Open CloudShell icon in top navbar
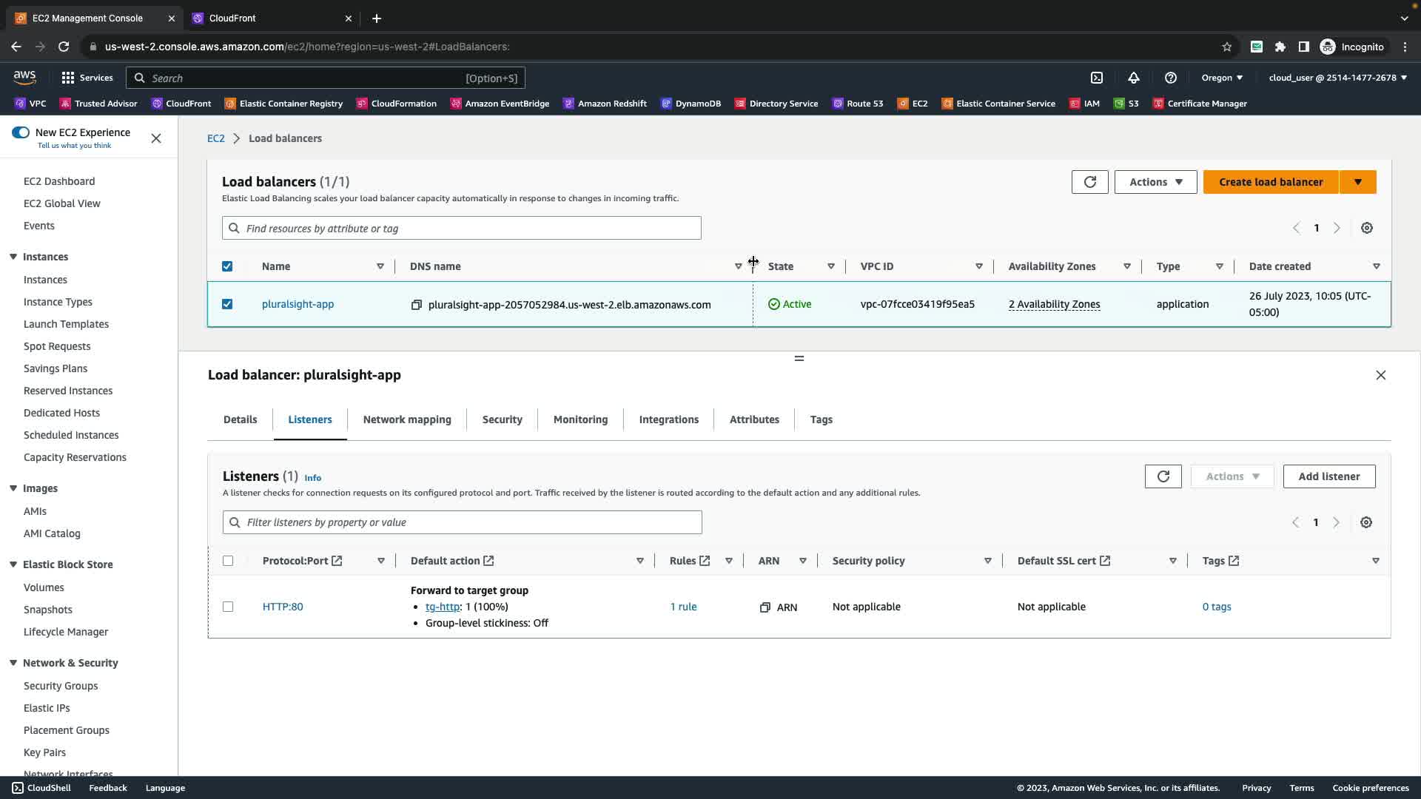The height and width of the screenshot is (799, 1421). 1097,78
